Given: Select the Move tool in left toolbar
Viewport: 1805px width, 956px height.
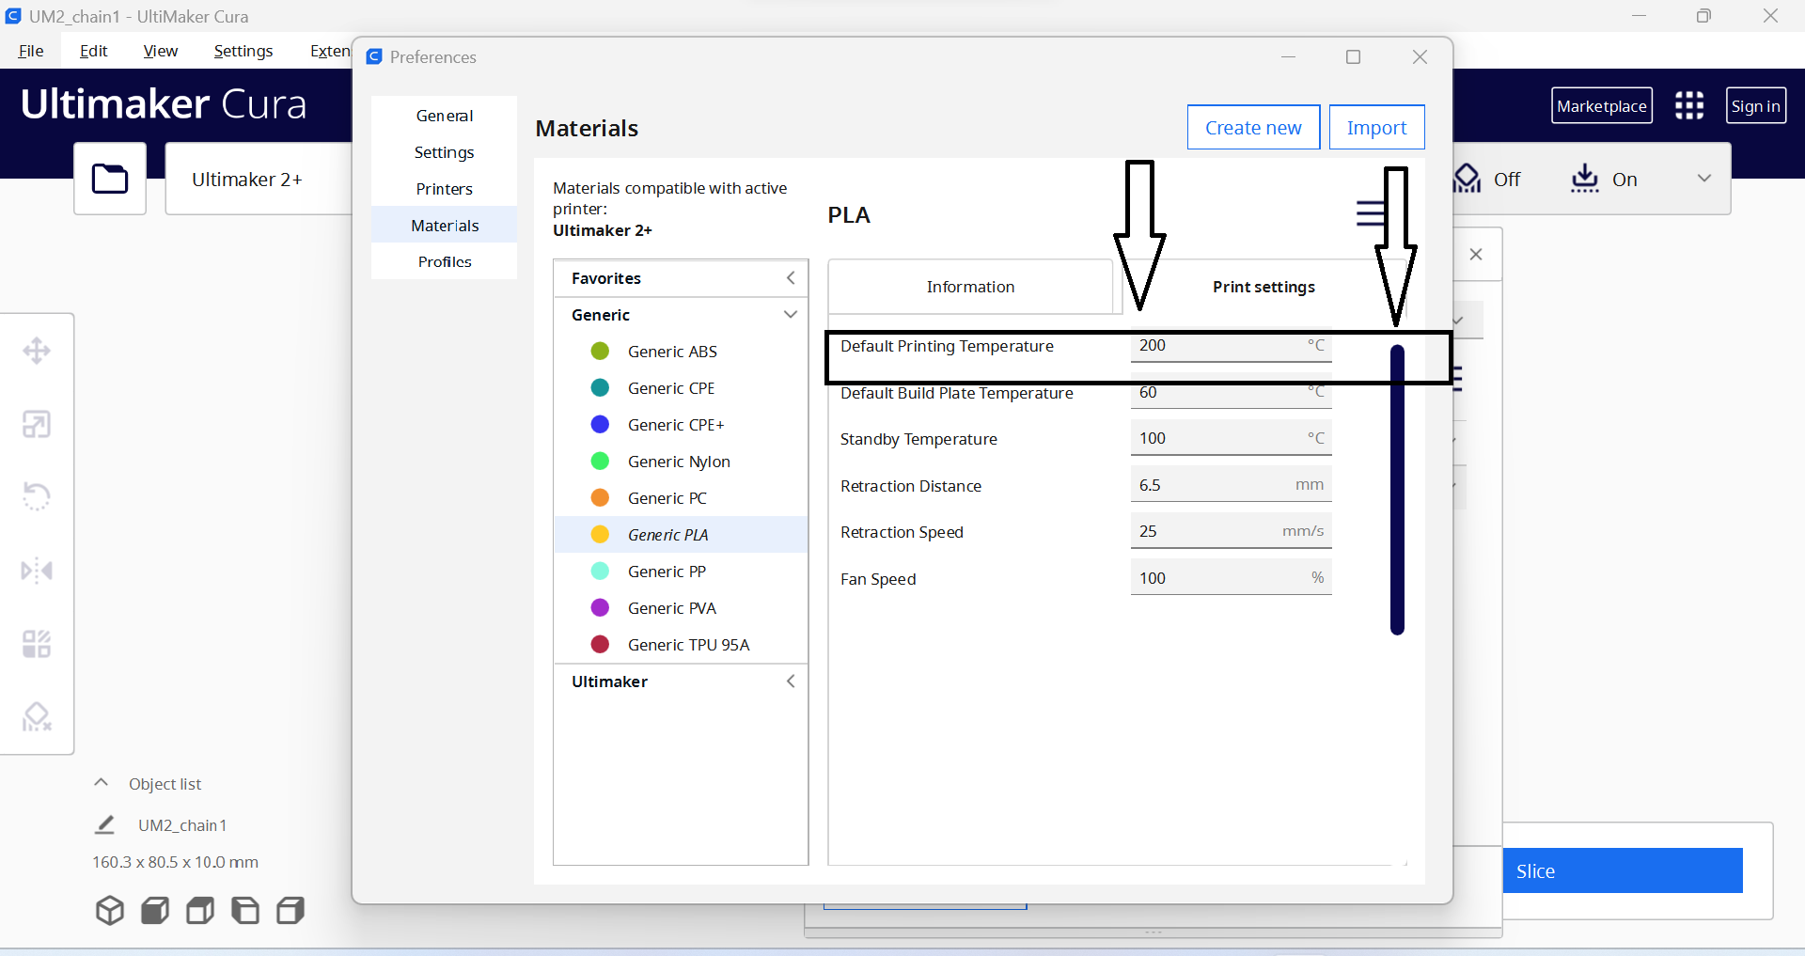Looking at the screenshot, I should pyautogui.click(x=37, y=351).
